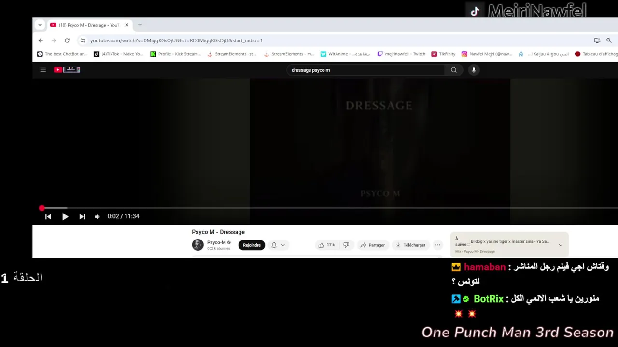Screen dimensions: 618x347
Task: Go to YouTube home via logo
Action: click(67, 70)
